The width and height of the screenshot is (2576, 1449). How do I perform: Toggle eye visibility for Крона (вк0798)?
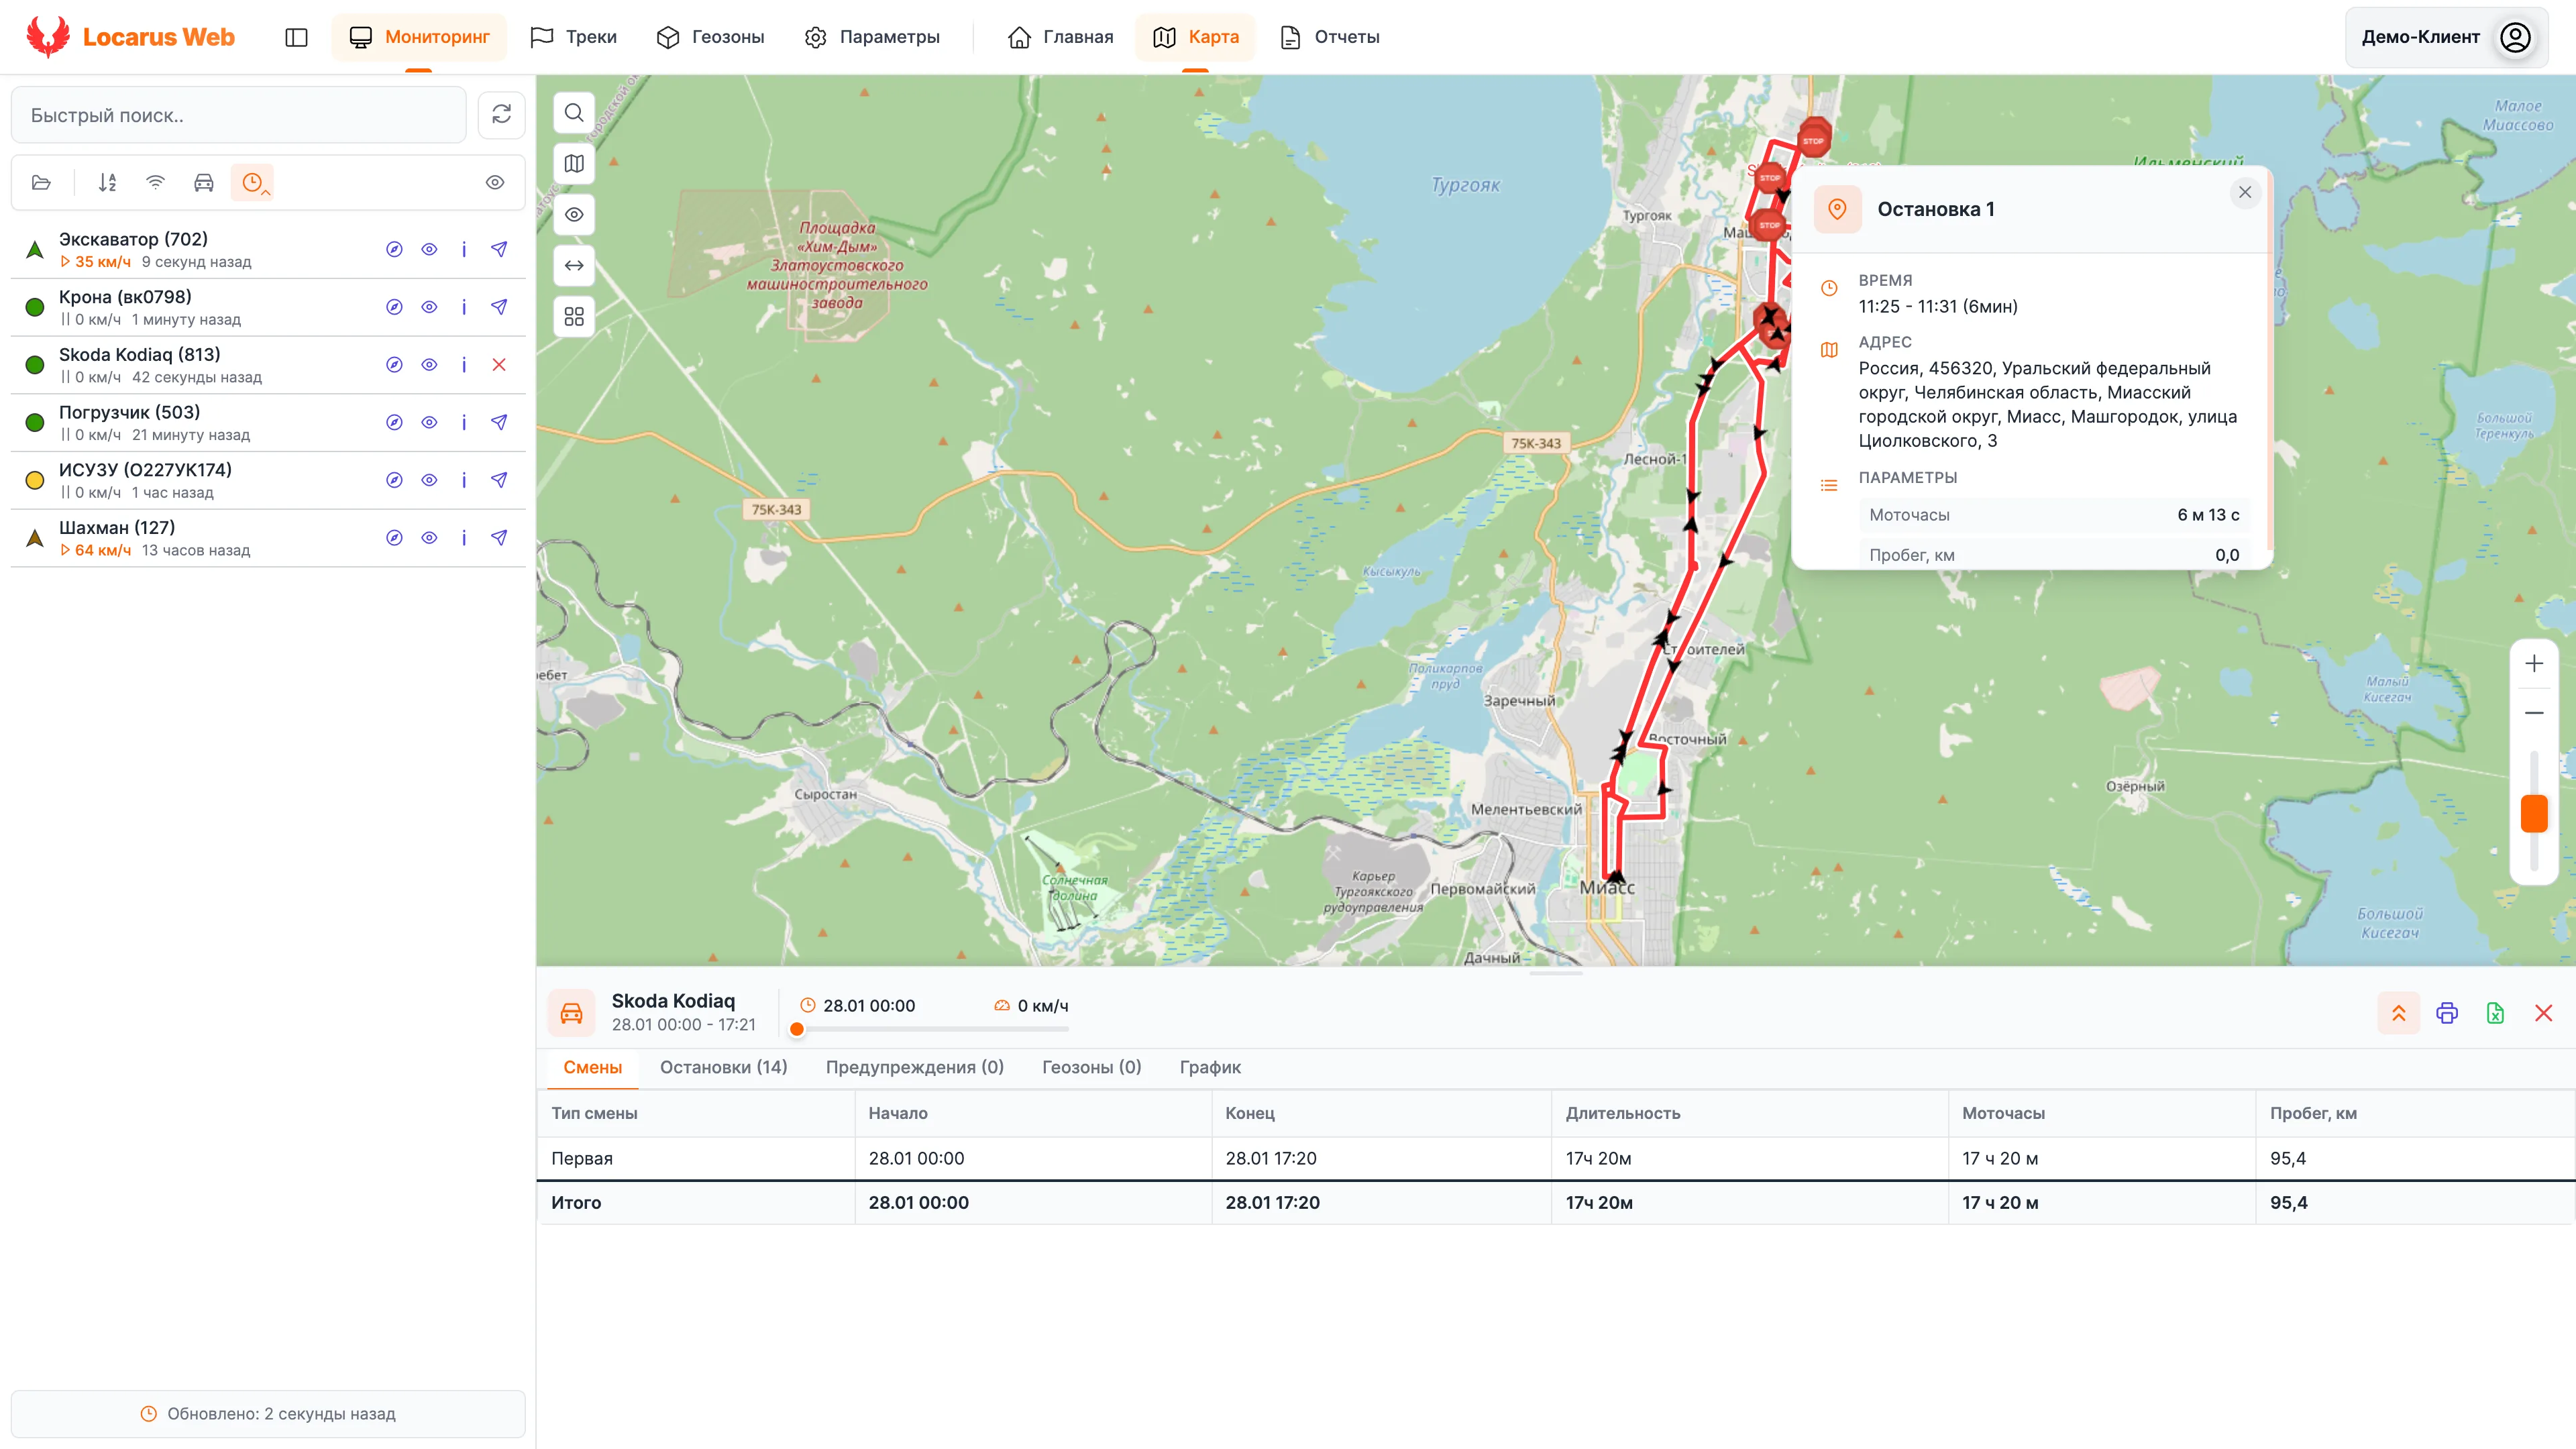(x=429, y=307)
